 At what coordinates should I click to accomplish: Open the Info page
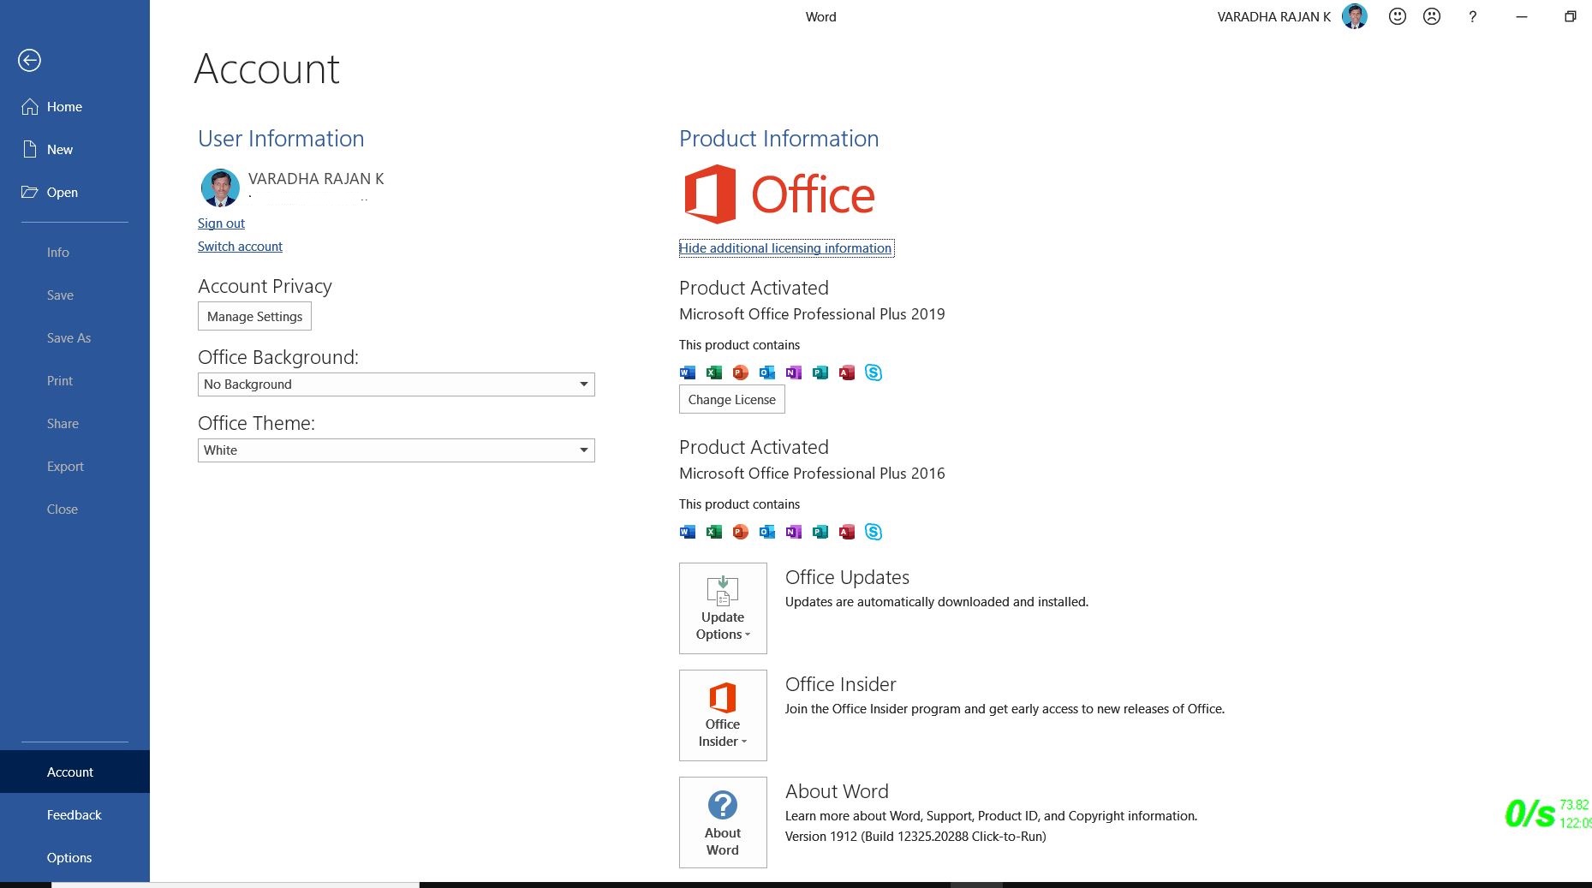coord(75,253)
